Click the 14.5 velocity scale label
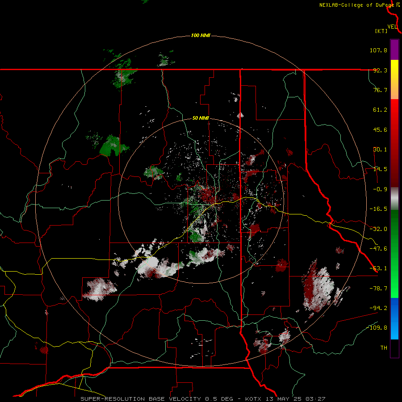 (x=380, y=169)
